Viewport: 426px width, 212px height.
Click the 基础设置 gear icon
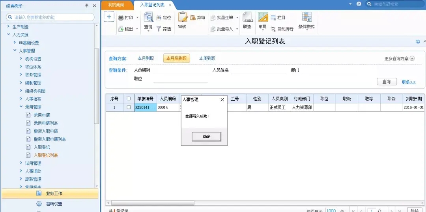tap(39, 204)
